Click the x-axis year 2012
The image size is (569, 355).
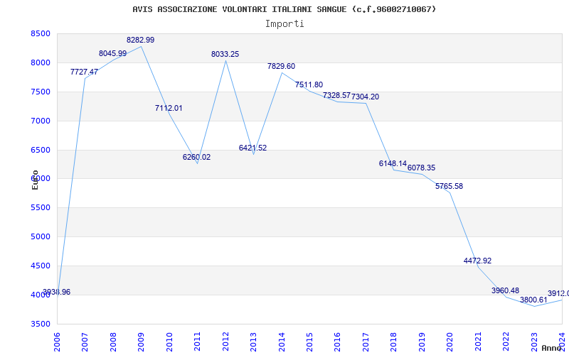[225, 342]
